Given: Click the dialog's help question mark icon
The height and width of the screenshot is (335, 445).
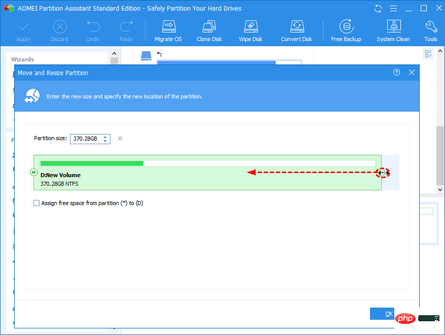Looking at the screenshot, I should coord(397,73).
